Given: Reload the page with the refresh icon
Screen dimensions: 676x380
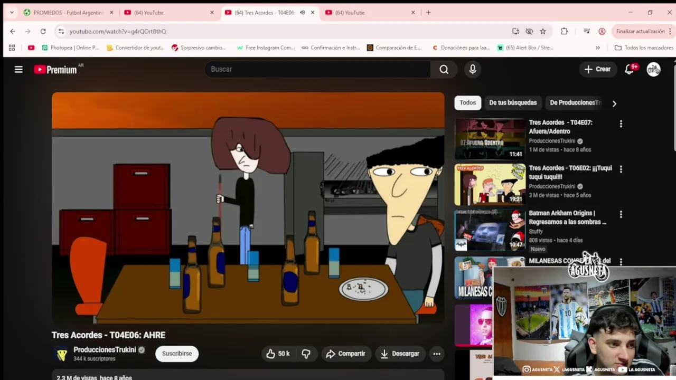Looking at the screenshot, I should tap(43, 31).
